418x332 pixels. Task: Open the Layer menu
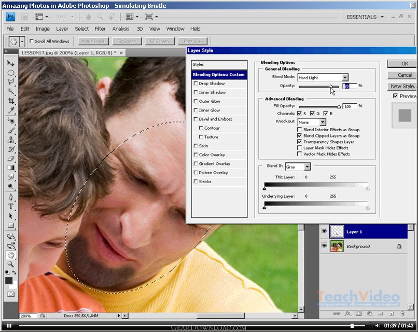(62, 29)
